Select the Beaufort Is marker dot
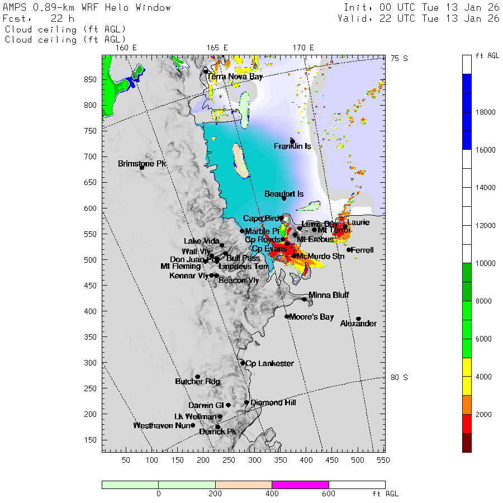 click(x=284, y=198)
